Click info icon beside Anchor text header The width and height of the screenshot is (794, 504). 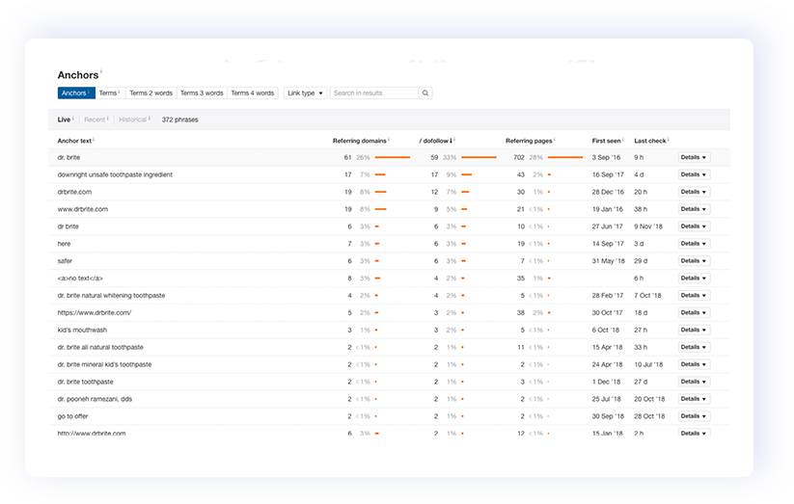point(95,139)
